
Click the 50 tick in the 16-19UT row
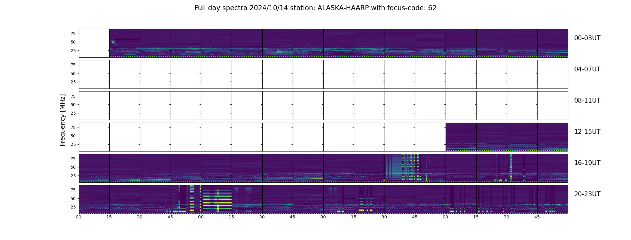(73, 167)
